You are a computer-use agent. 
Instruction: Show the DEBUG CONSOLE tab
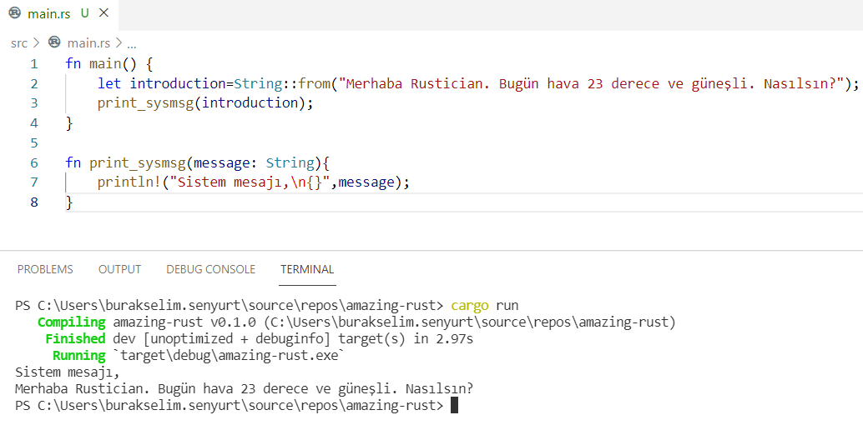(x=210, y=269)
